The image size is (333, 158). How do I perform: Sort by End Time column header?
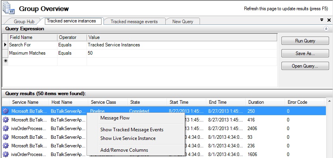click(x=226, y=102)
